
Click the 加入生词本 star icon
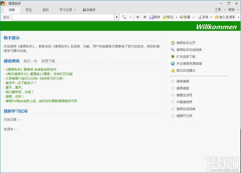217,17
